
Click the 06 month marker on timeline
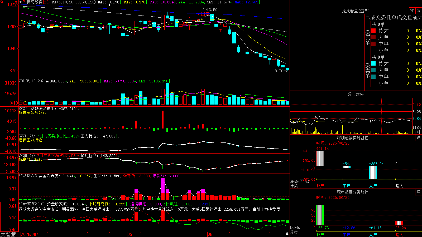tap(210, 234)
